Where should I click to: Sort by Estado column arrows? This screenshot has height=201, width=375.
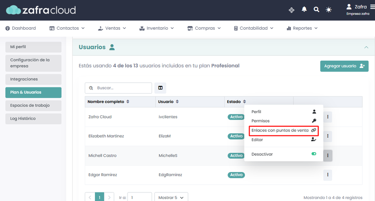245,102
